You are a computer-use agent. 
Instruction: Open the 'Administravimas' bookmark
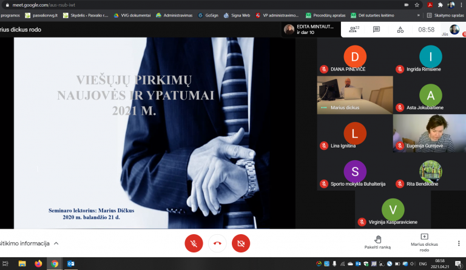click(175, 15)
